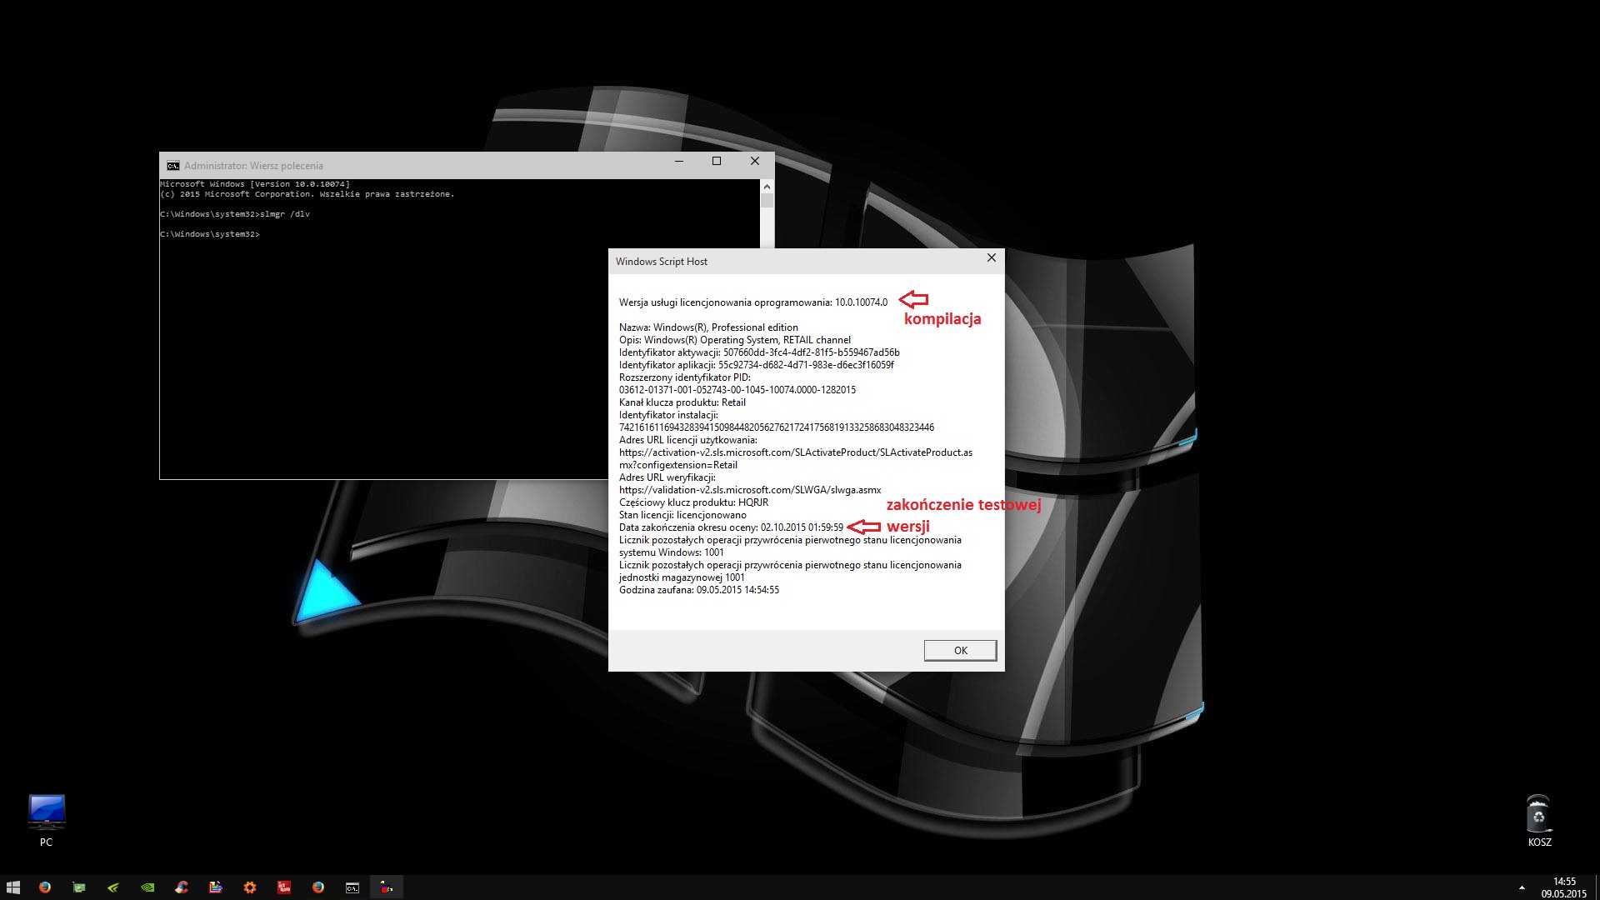Open the CCleaner taskbar icon
Image resolution: width=1600 pixels, height=900 pixels.
tap(182, 887)
